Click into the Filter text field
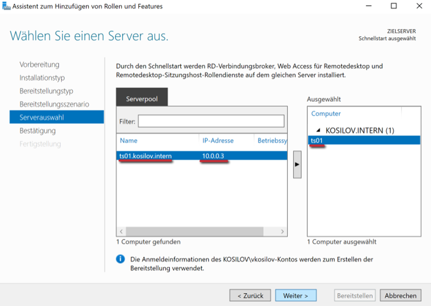Image resolution: width=431 pixels, height=306 pixels. pyautogui.click(x=211, y=121)
